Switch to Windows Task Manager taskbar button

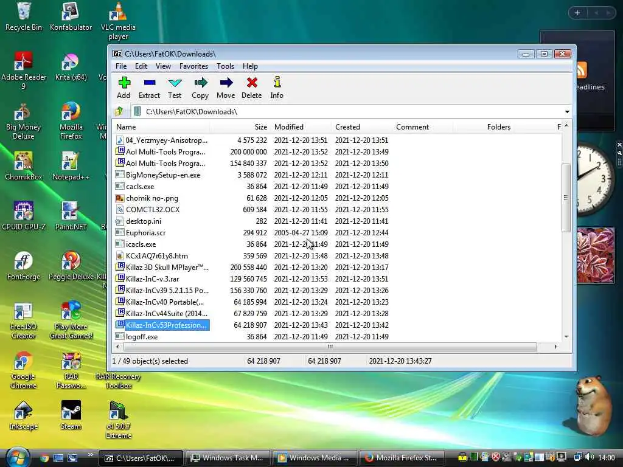(228, 458)
